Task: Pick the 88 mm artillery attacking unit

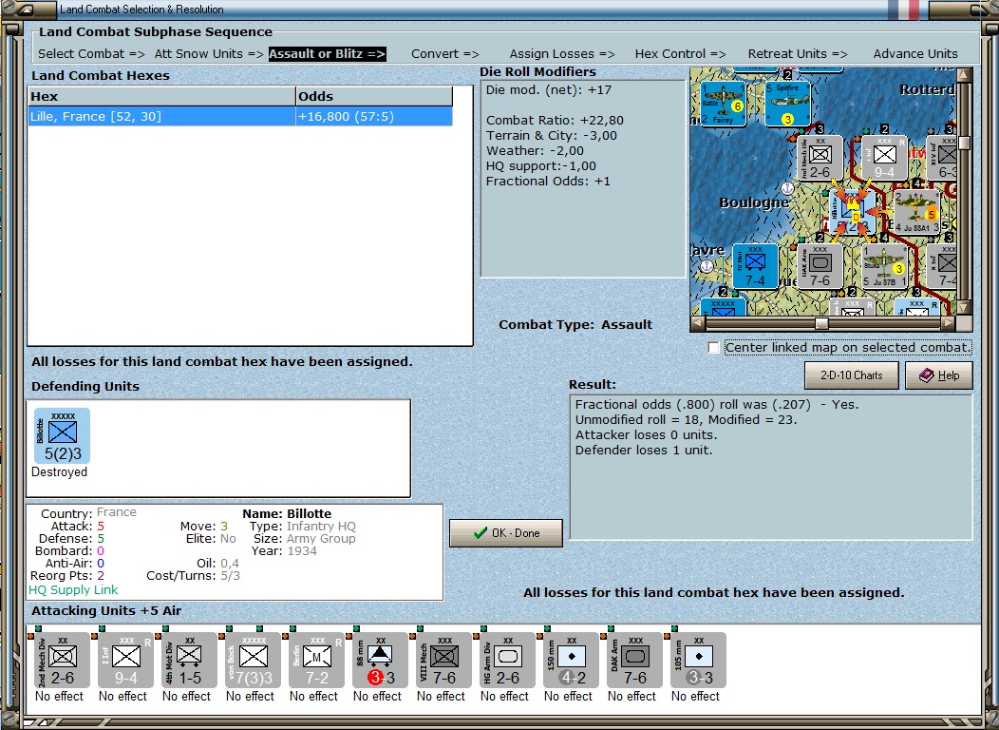Action: click(380, 660)
